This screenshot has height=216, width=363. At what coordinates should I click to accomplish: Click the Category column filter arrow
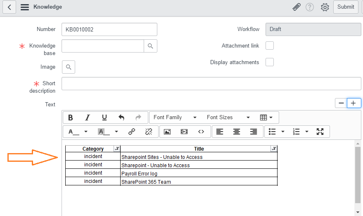[116, 149]
